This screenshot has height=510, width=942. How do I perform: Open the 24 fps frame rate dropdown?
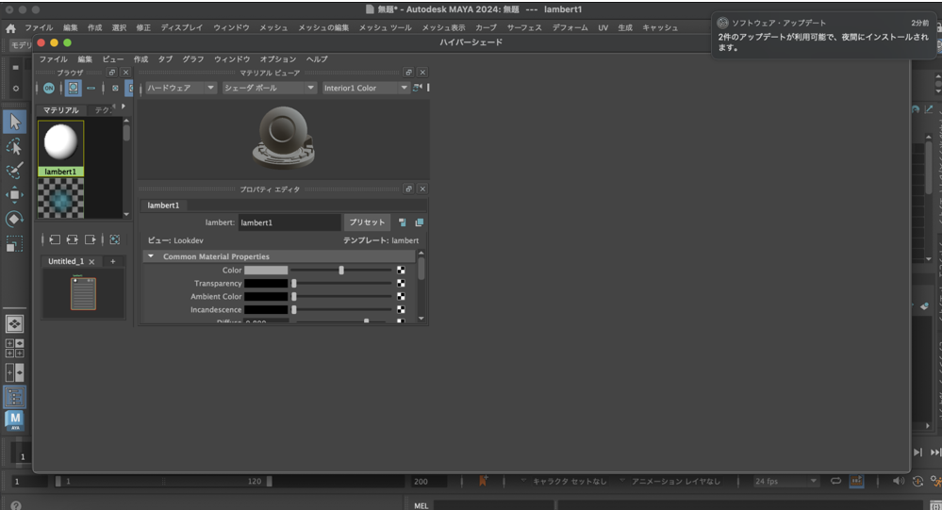(x=786, y=481)
